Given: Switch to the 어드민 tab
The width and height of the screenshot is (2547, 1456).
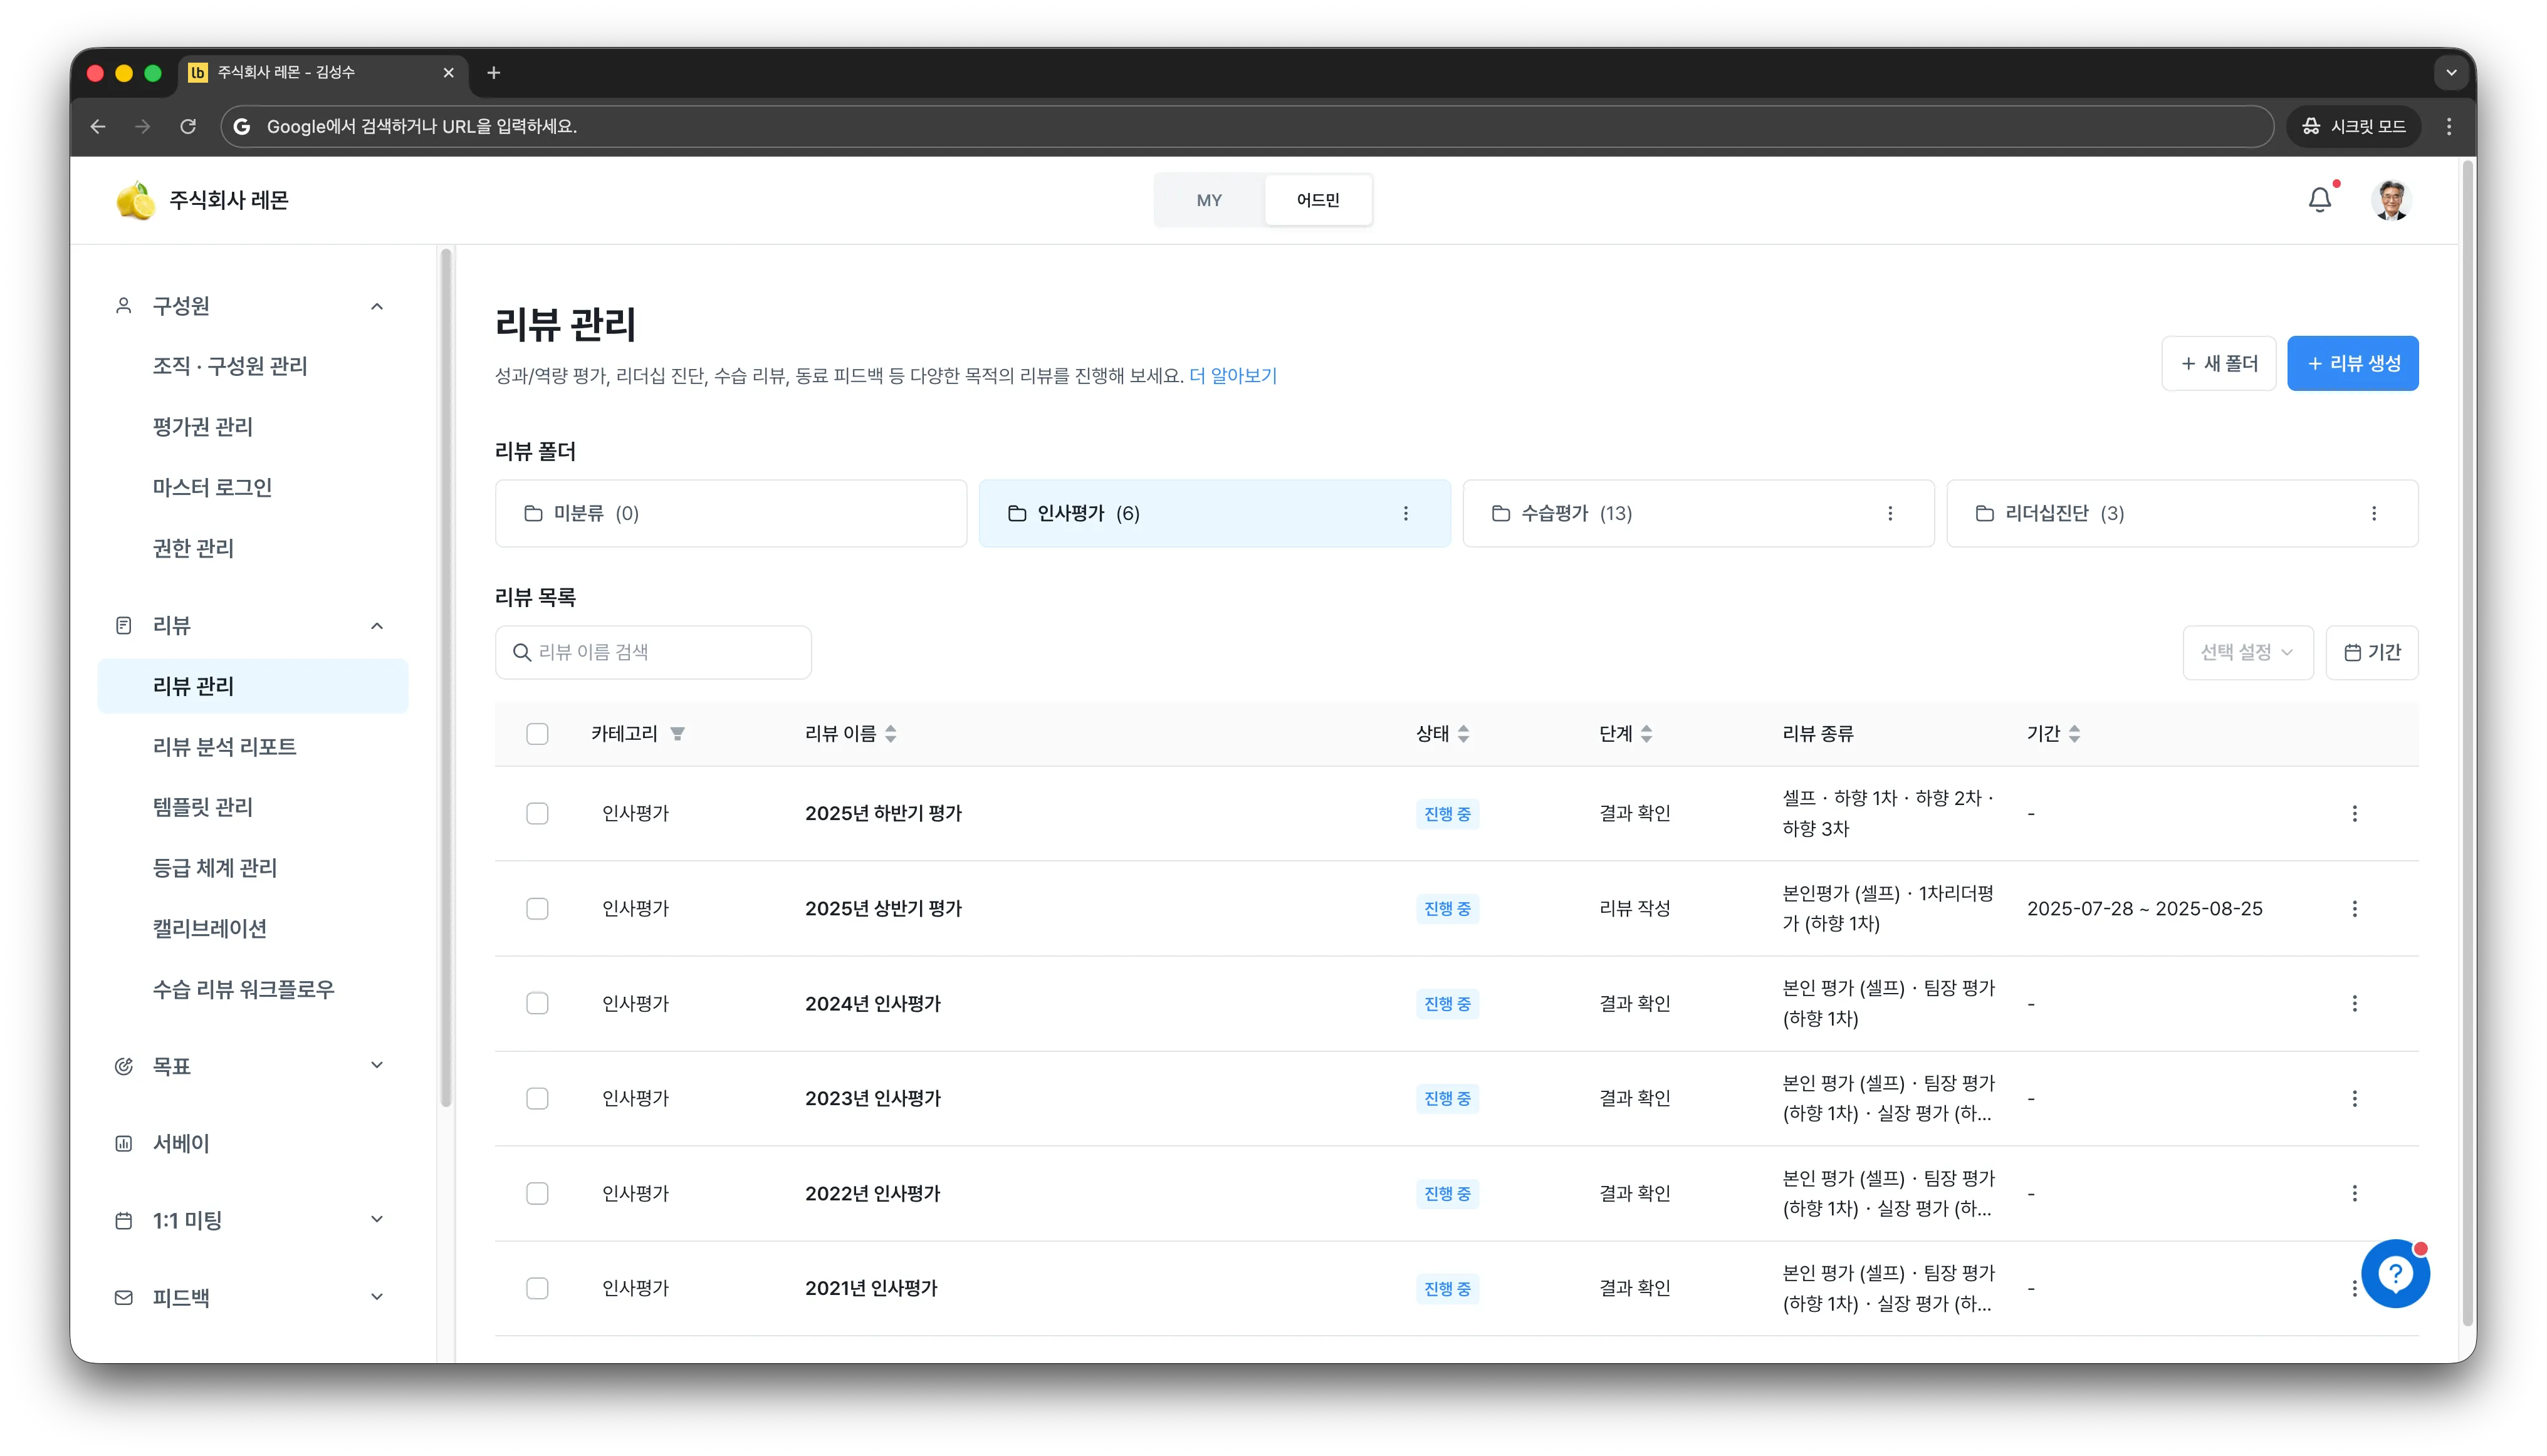Looking at the screenshot, I should (x=1317, y=200).
